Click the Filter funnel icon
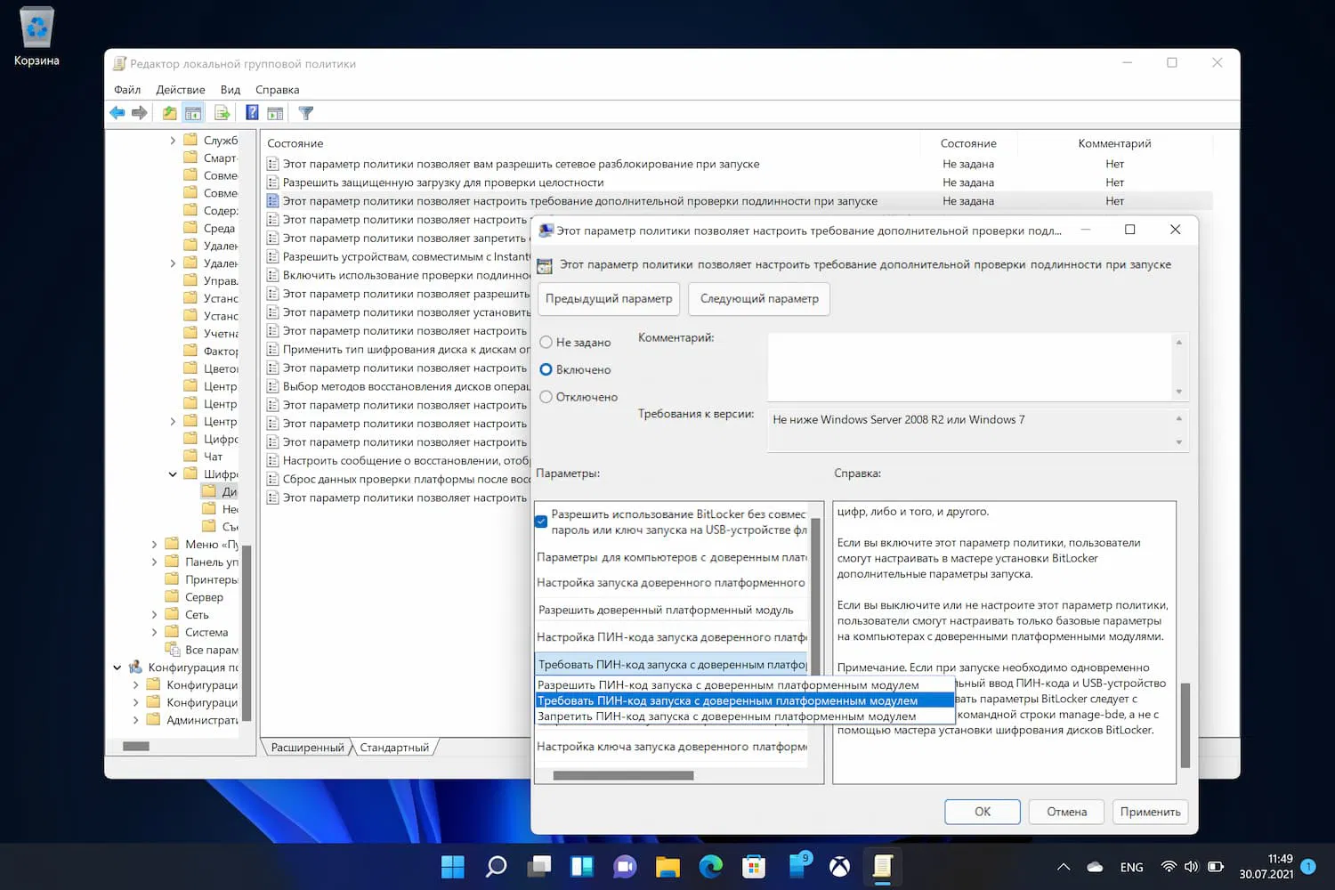The height and width of the screenshot is (890, 1335). 306,113
